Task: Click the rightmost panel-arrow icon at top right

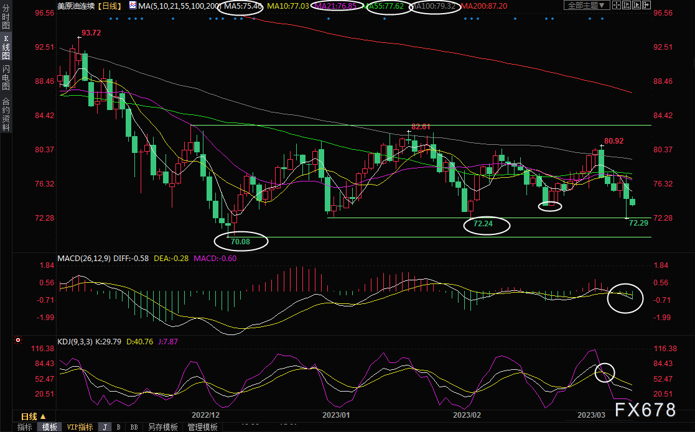Action: [x=646, y=6]
